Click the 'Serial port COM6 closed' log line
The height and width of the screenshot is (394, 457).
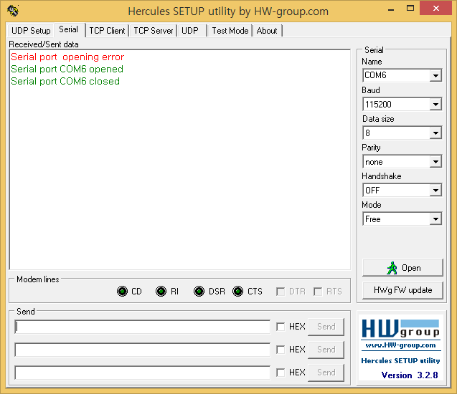coord(65,81)
